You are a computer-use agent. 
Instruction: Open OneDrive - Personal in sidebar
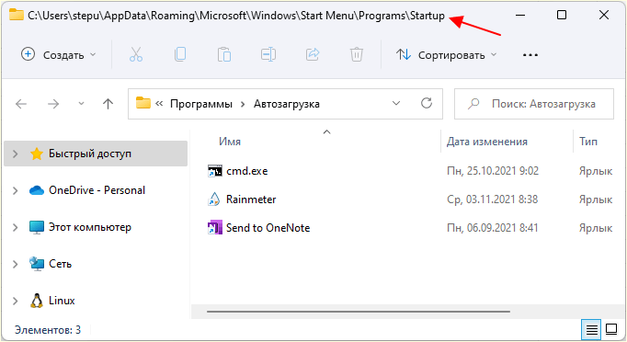pyautogui.click(x=97, y=190)
